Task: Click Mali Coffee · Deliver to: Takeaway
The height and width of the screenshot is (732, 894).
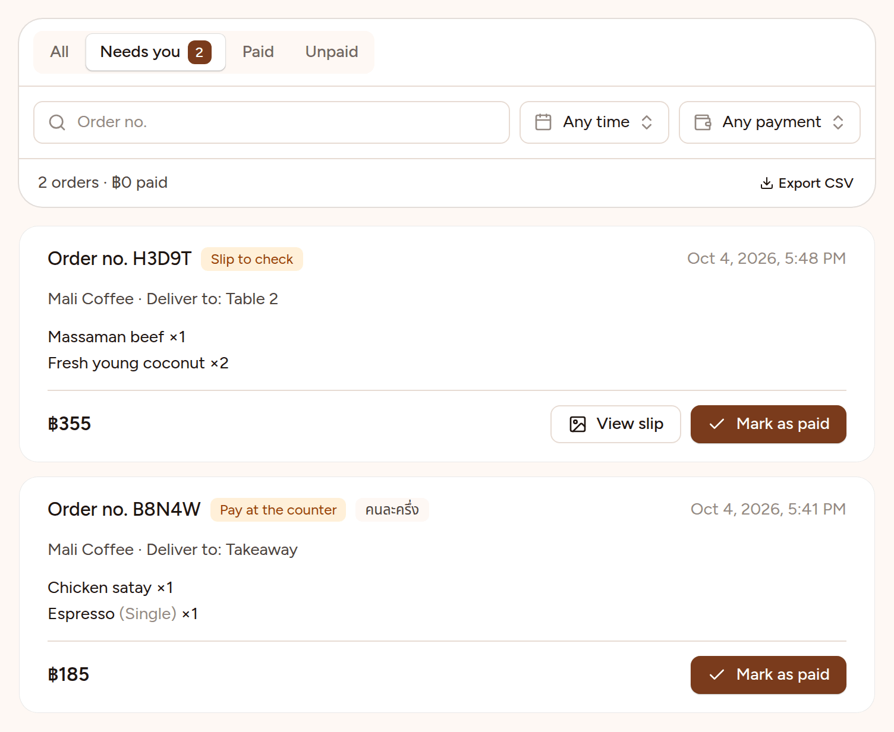Action: [173, 550]
